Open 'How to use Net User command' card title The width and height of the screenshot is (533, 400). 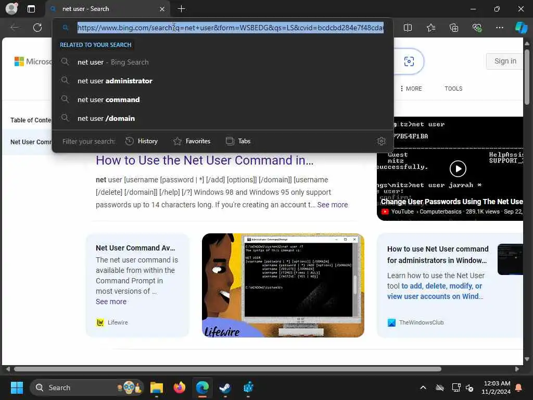438,255
